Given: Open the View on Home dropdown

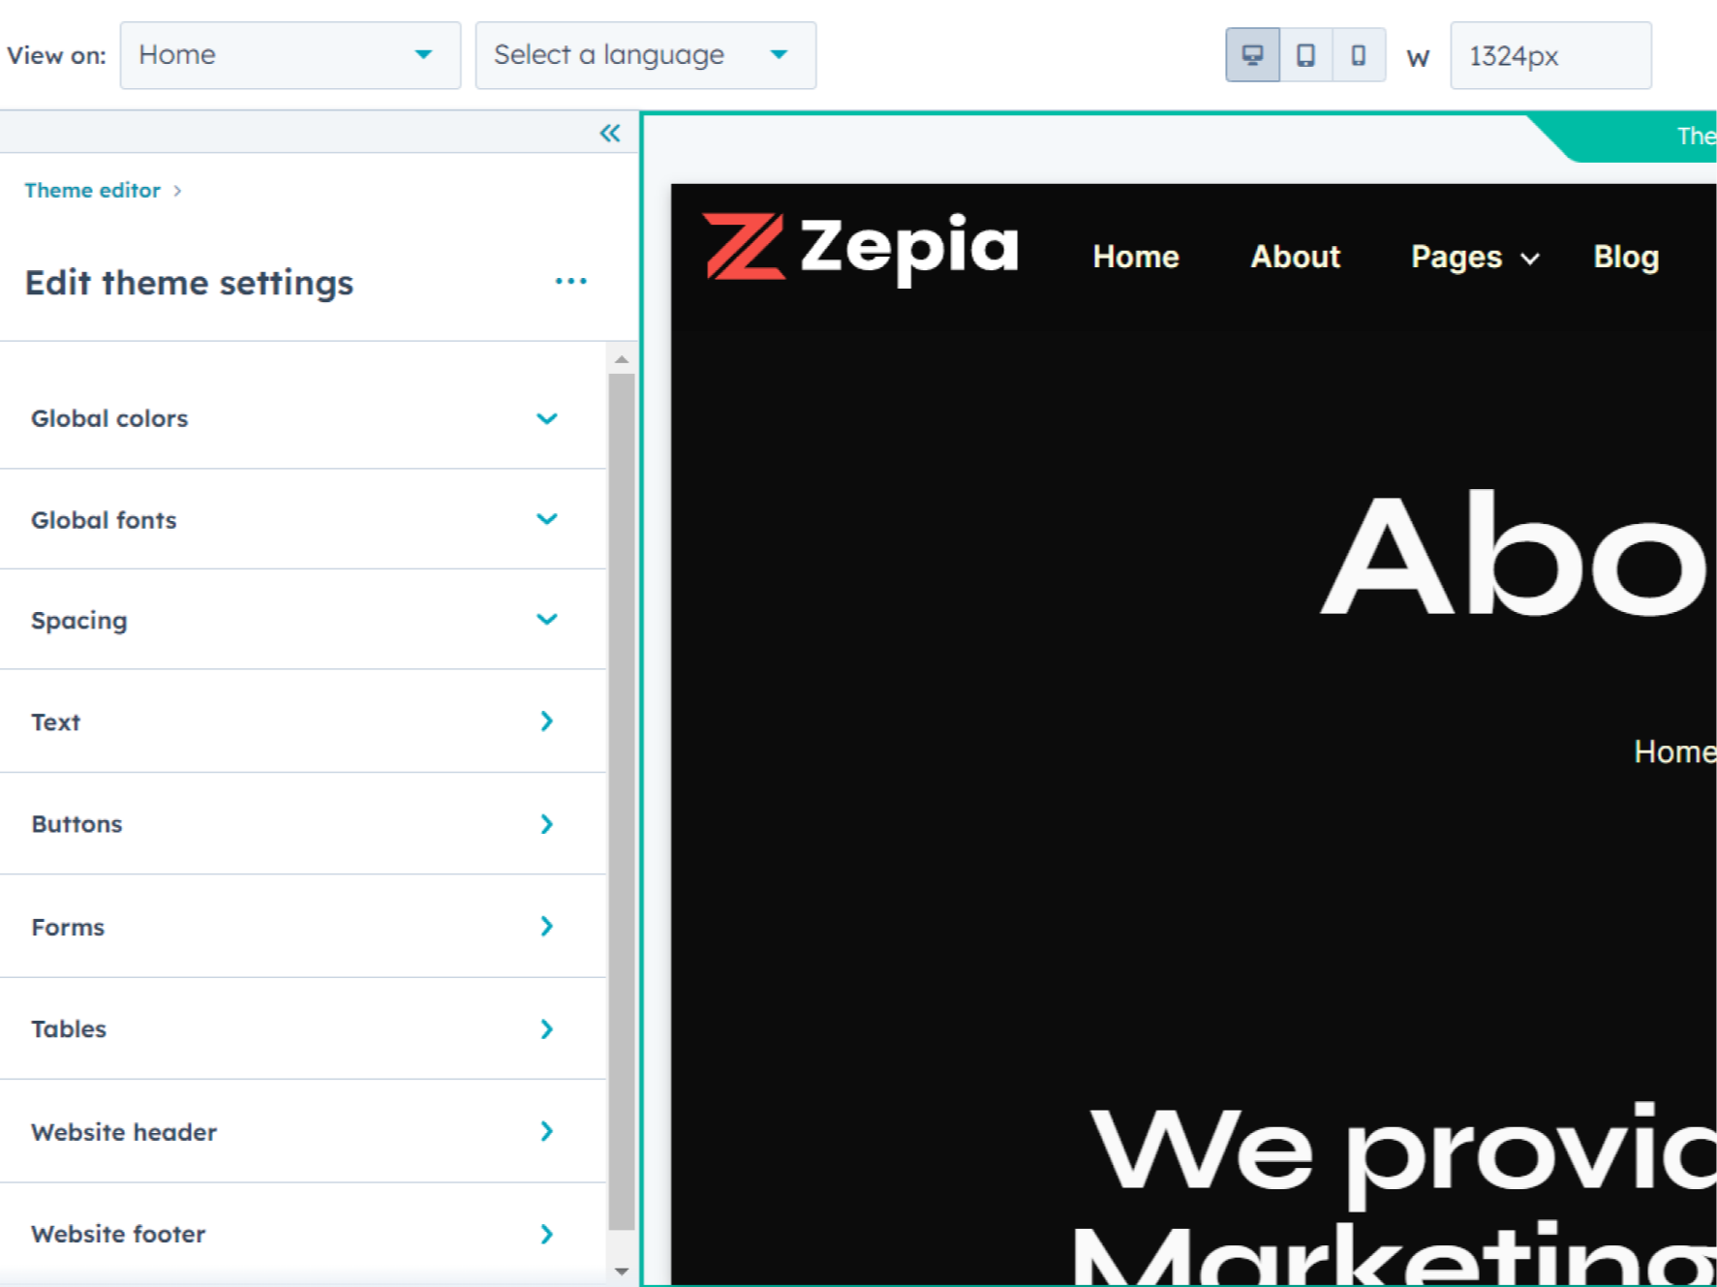Looking at the screenshot, I should tap(290, 55).
